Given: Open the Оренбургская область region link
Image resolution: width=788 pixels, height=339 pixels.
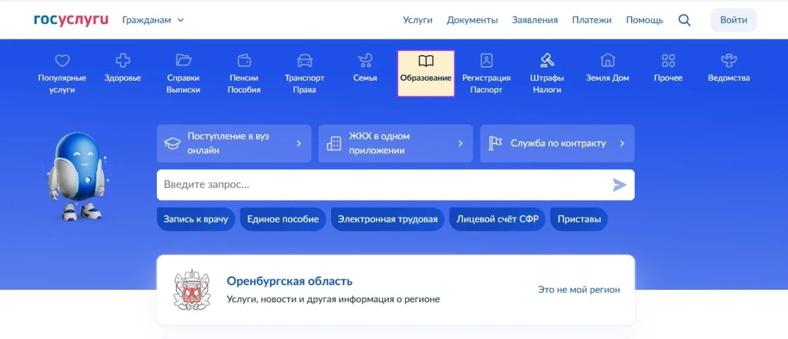Looking at the screenshot, I should (x=290, y=281).
